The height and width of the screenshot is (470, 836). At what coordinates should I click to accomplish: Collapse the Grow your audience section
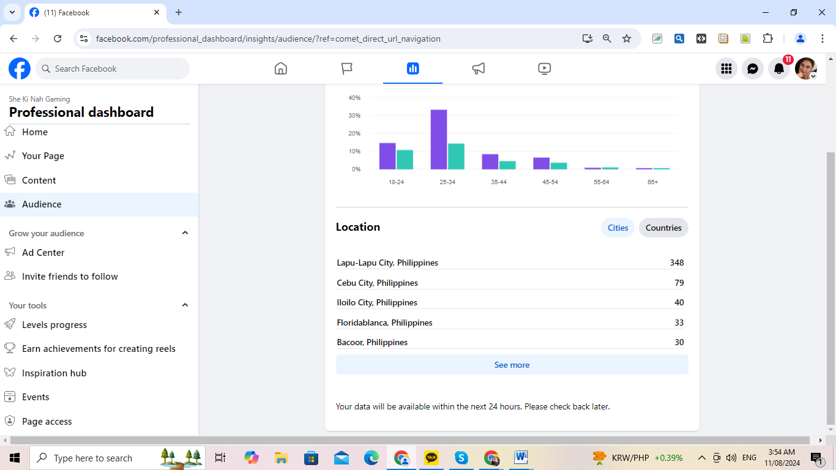tap(185, 233)
